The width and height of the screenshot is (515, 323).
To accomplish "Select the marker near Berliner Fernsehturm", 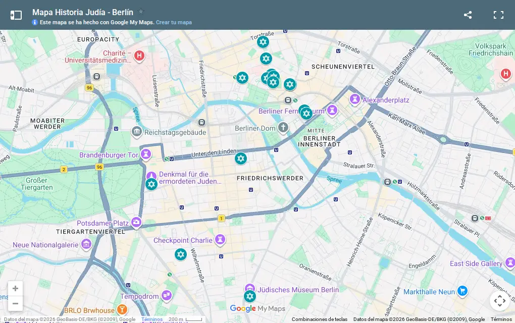I will [x=306, y=114].
